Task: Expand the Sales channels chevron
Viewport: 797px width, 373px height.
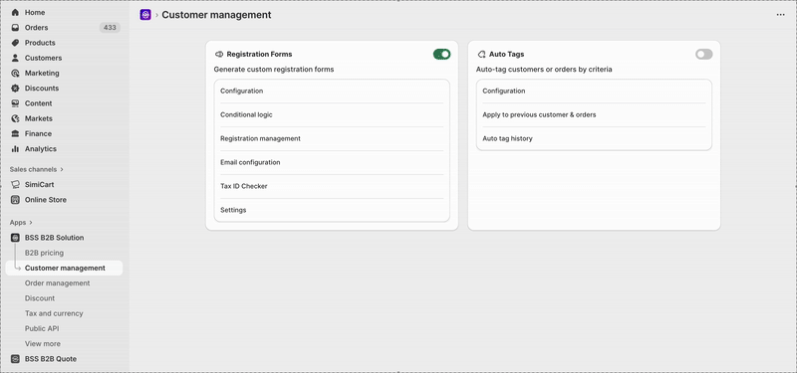Action: 62,169
